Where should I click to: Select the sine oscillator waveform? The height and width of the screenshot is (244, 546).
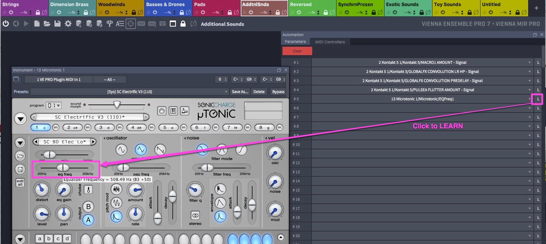(x=121, y=150)
